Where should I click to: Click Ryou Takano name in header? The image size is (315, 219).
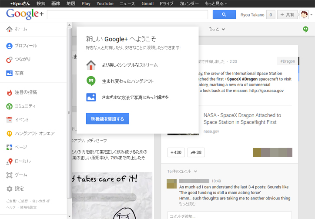(252, 15)
